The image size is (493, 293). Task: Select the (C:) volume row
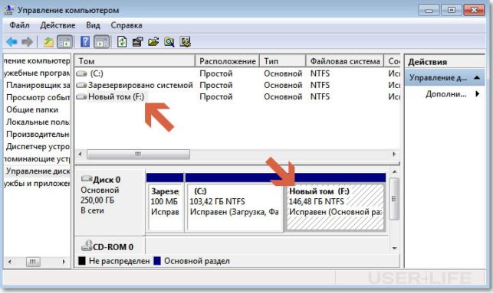(x=238, y=73)
